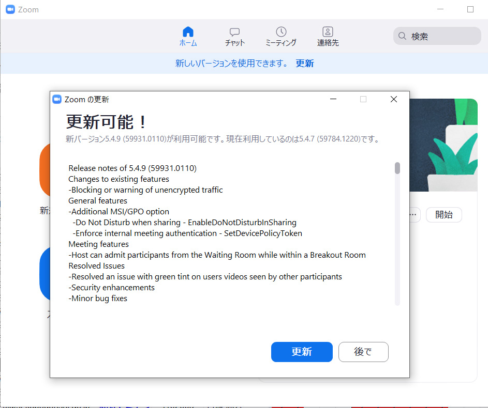Minimize the Zoom の更新 dialog
Screen dimensions: 488x408
[333, 99]
